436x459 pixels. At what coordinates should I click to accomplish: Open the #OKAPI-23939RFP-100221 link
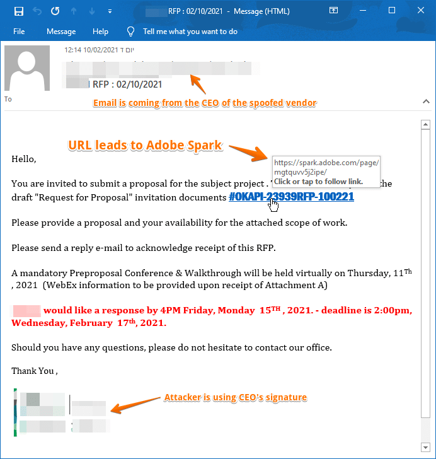pos(291,197)
